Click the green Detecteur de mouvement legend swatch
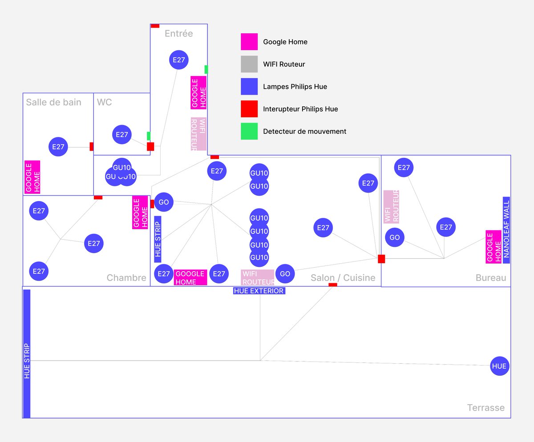534x442 pixels. [249, 131]
